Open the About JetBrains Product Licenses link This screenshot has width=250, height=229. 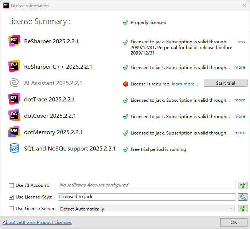(37, 222)
